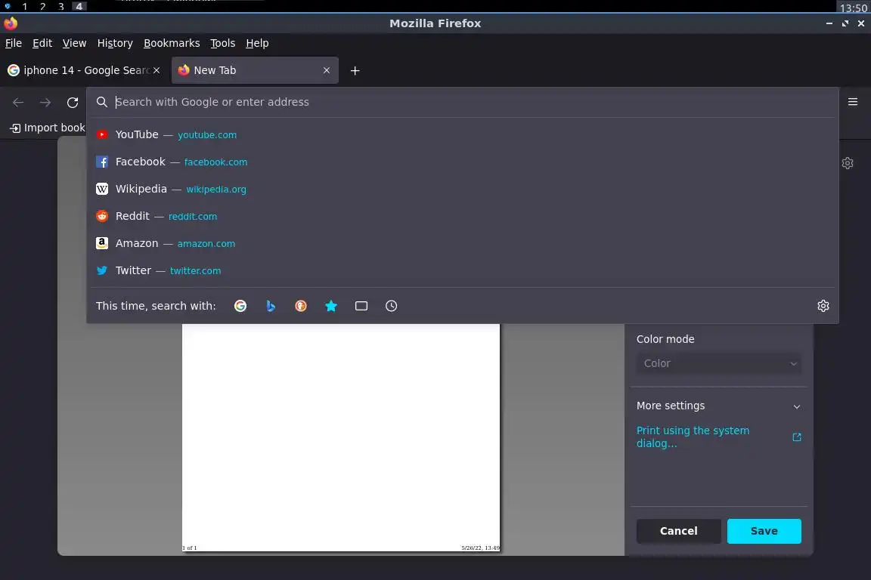Click the Wikipedia favicon in suggestions

click(x=101, y=189)
